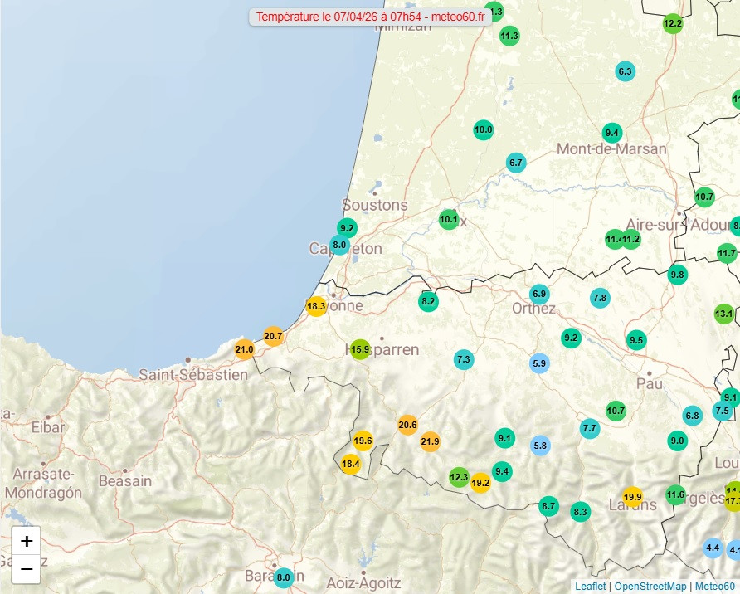Screen dimensions: 740x594
Task: Select the 9.8 temperature marker
Action: 677,275
